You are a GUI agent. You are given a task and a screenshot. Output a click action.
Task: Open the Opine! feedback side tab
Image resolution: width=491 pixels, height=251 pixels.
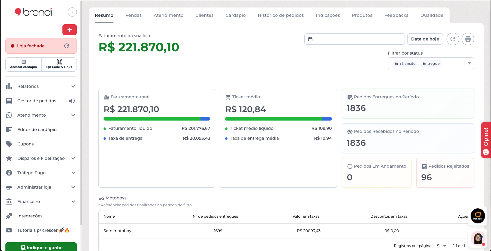tap(486, 140)
